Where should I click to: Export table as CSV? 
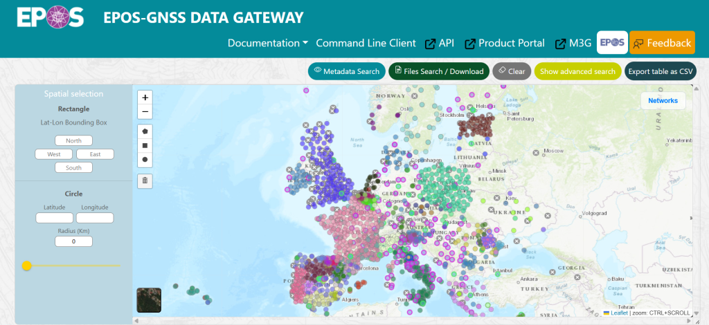[660, 71]
